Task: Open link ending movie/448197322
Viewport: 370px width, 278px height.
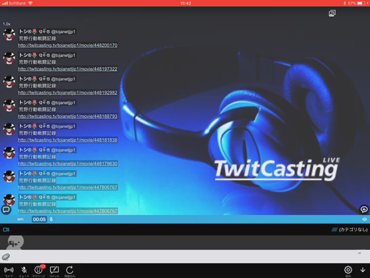Action: click(x=68, y=69)
